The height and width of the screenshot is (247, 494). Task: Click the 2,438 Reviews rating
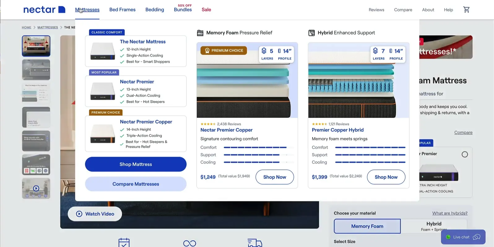221,124
